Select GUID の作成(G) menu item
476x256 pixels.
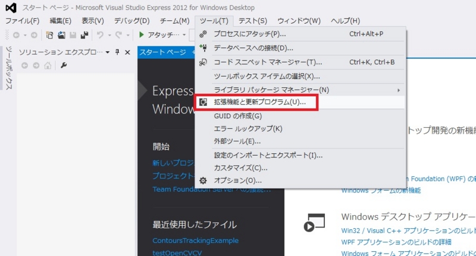point(300,116)
